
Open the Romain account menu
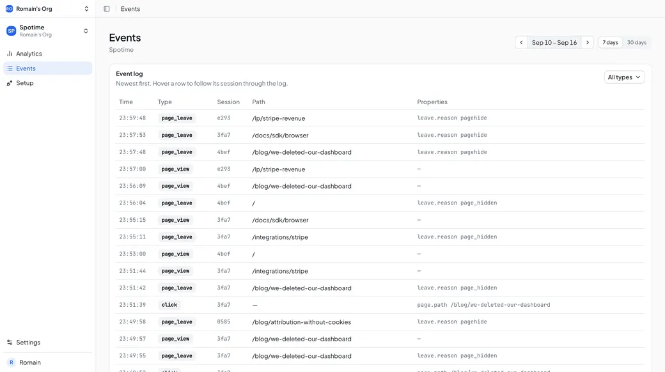[47, 362]
